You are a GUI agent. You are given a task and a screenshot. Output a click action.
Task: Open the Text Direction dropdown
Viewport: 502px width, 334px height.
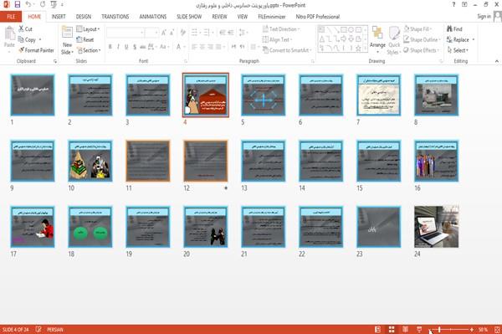pos(281,29)
